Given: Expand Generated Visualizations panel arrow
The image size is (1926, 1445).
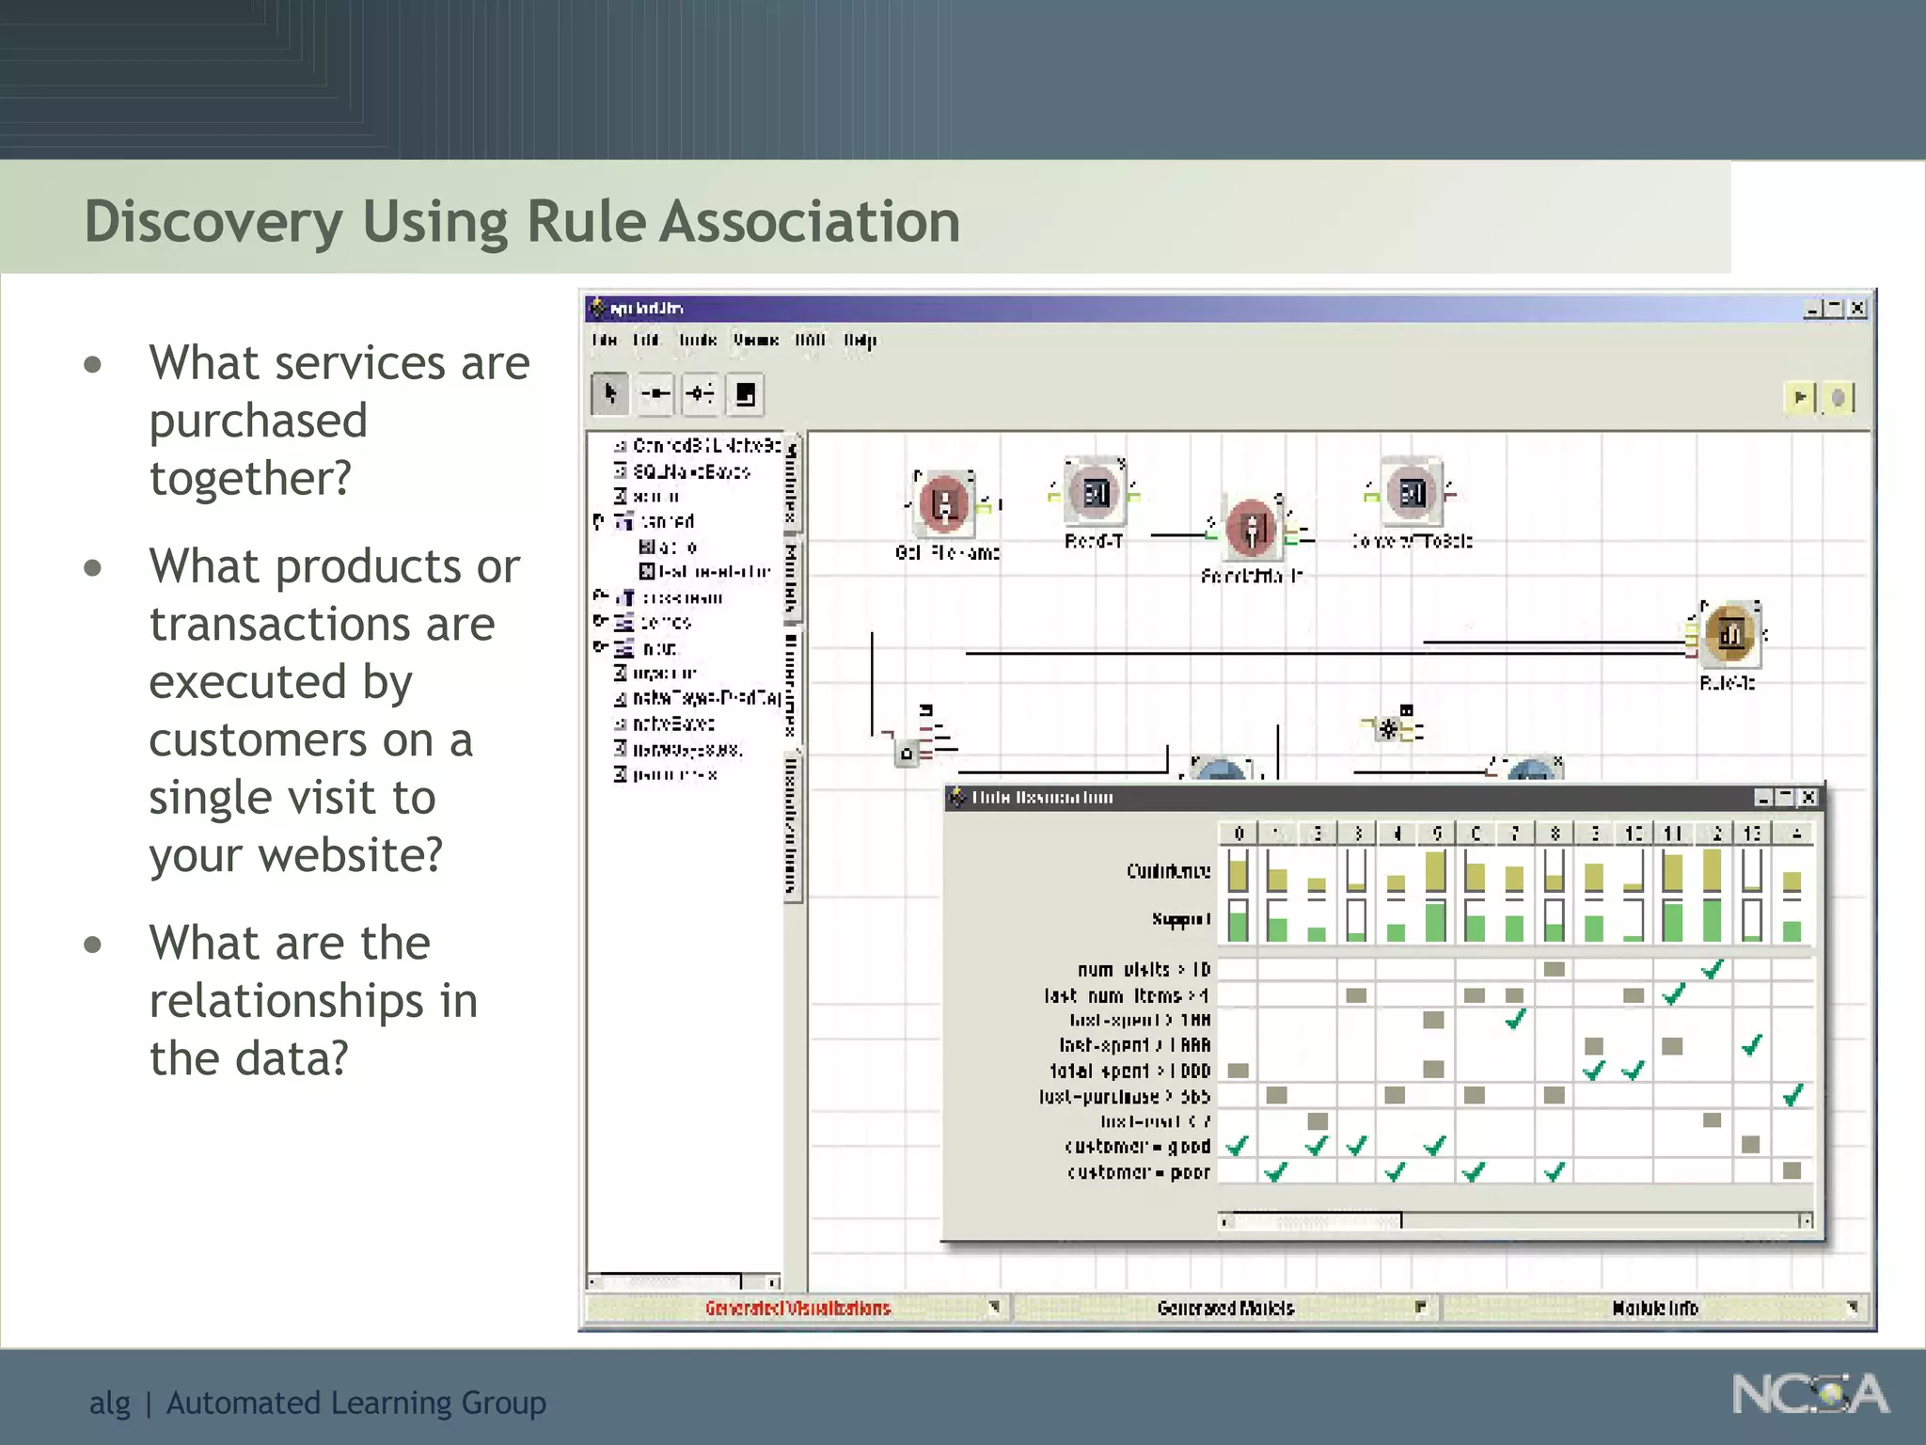Looking at the screenshot, I should tap(994, 1307).
